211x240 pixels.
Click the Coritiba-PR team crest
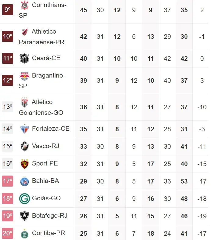point(24,233)
